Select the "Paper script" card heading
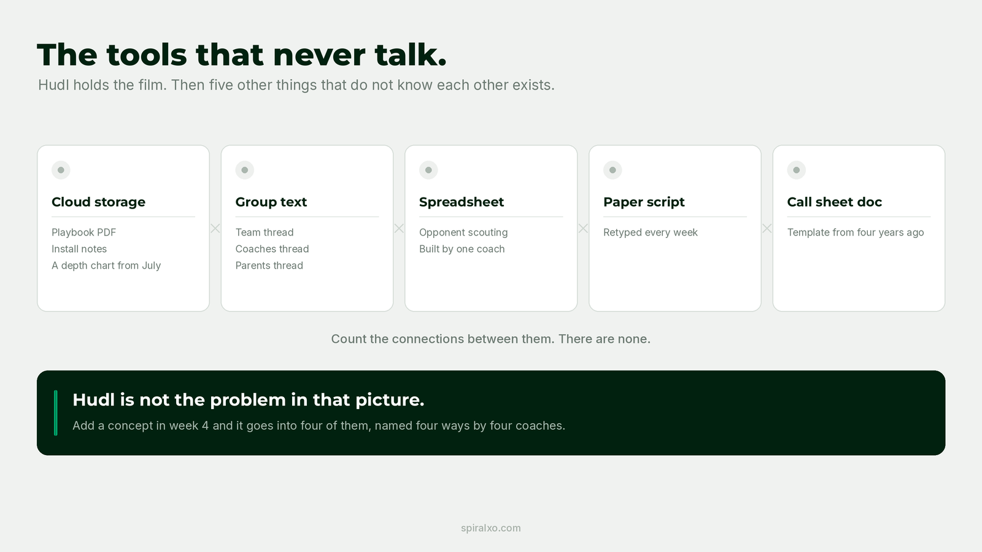The width and height of the screenshot is (982, 552). 644,202
